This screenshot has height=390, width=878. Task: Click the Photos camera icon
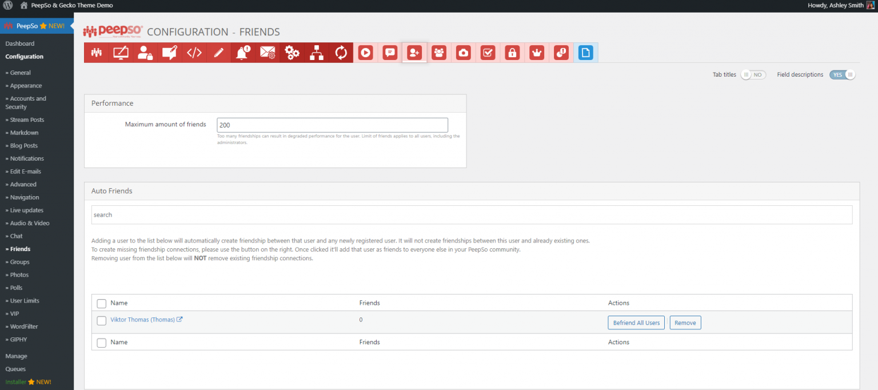pyautogui.click(x=464, y=53)
